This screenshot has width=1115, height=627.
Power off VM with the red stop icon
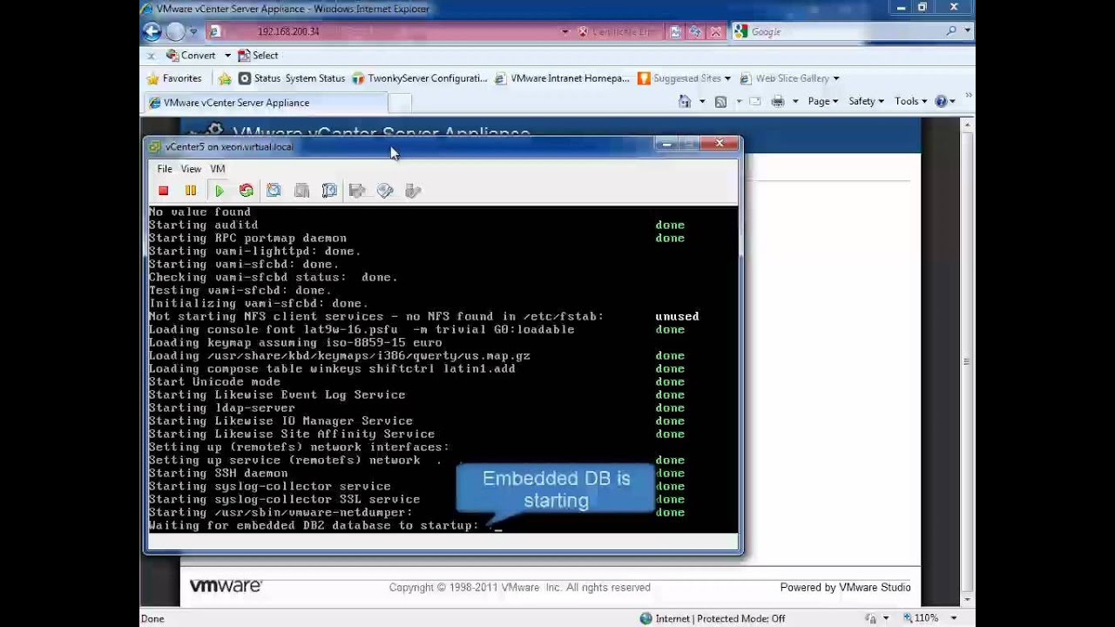(163, 191)
